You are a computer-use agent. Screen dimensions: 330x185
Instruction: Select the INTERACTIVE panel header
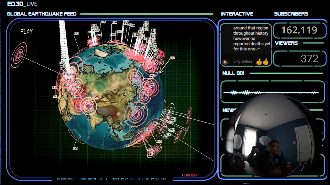pos(237,14)
